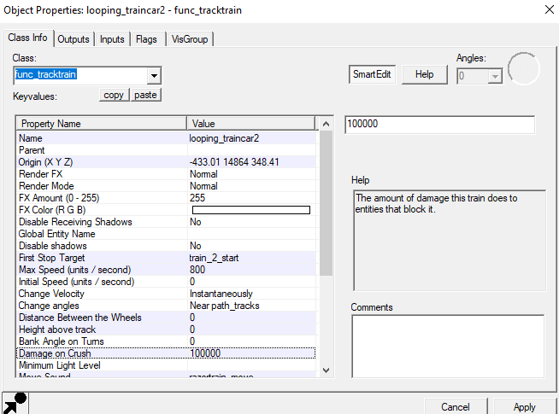Select the Disable Receiving Shadows row
Screen dimensions: 559x414
(166, 222)
